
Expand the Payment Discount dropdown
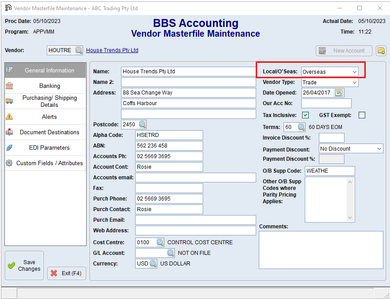pos(379,149)
